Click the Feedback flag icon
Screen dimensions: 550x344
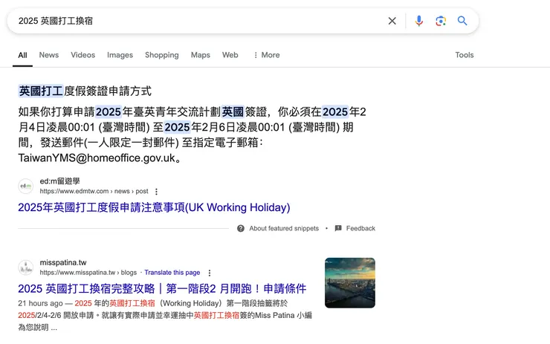pyautogui.click(x=338, y=228)
